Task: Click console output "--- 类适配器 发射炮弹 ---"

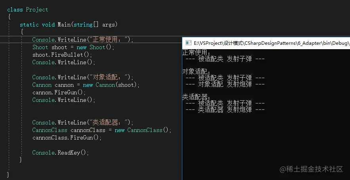Action: click(225, 110)
